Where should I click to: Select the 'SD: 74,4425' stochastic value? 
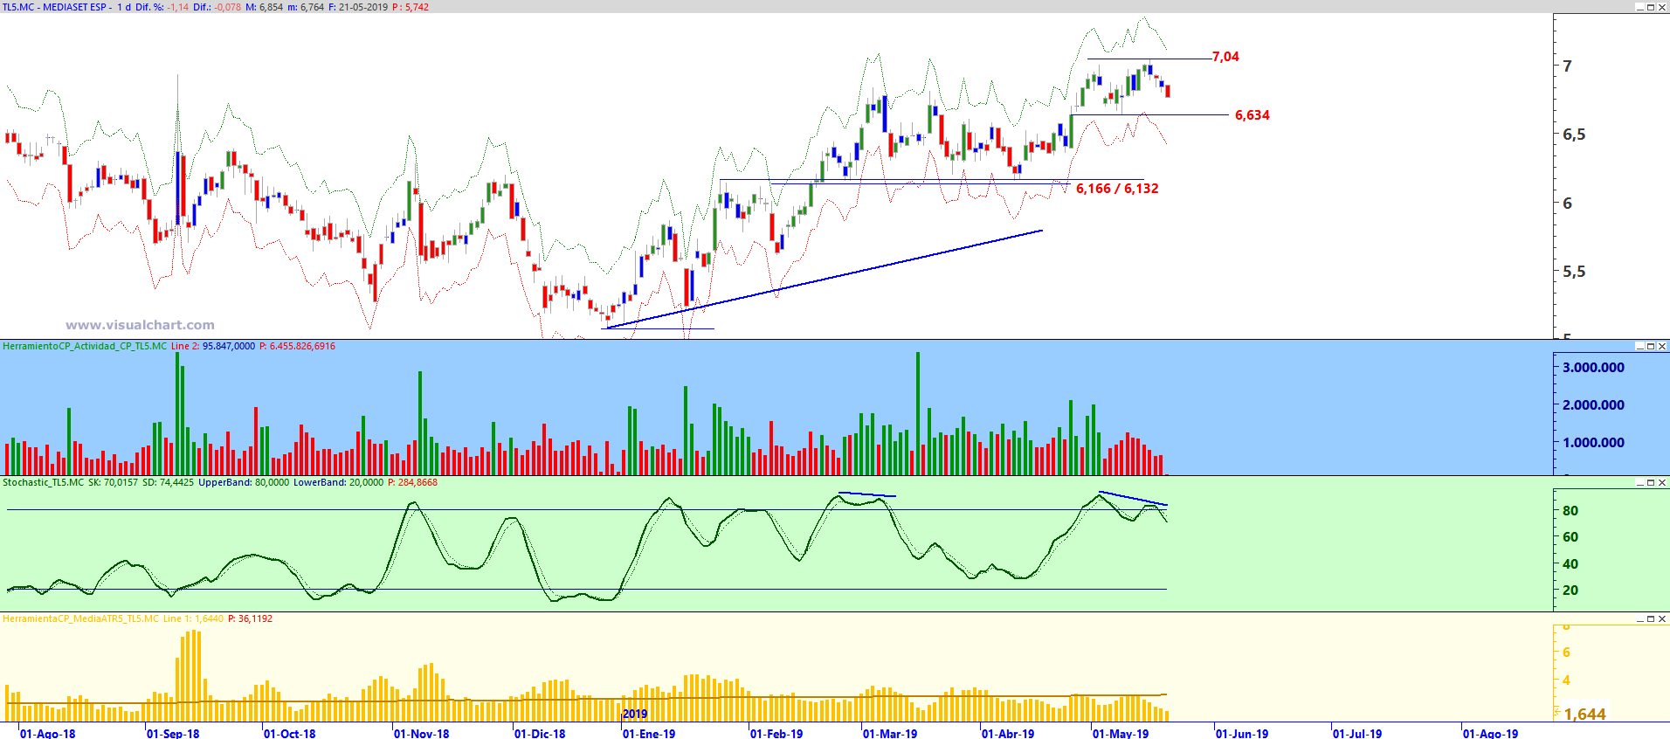point(168,482)
